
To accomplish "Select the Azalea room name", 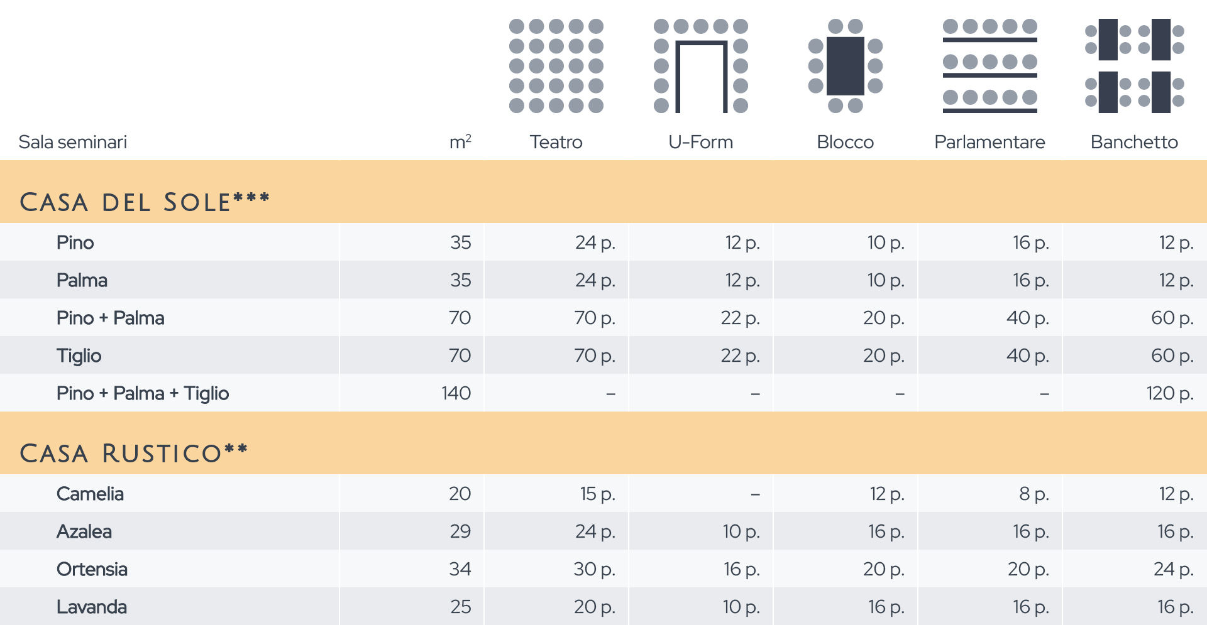I will tap(84, 531).
